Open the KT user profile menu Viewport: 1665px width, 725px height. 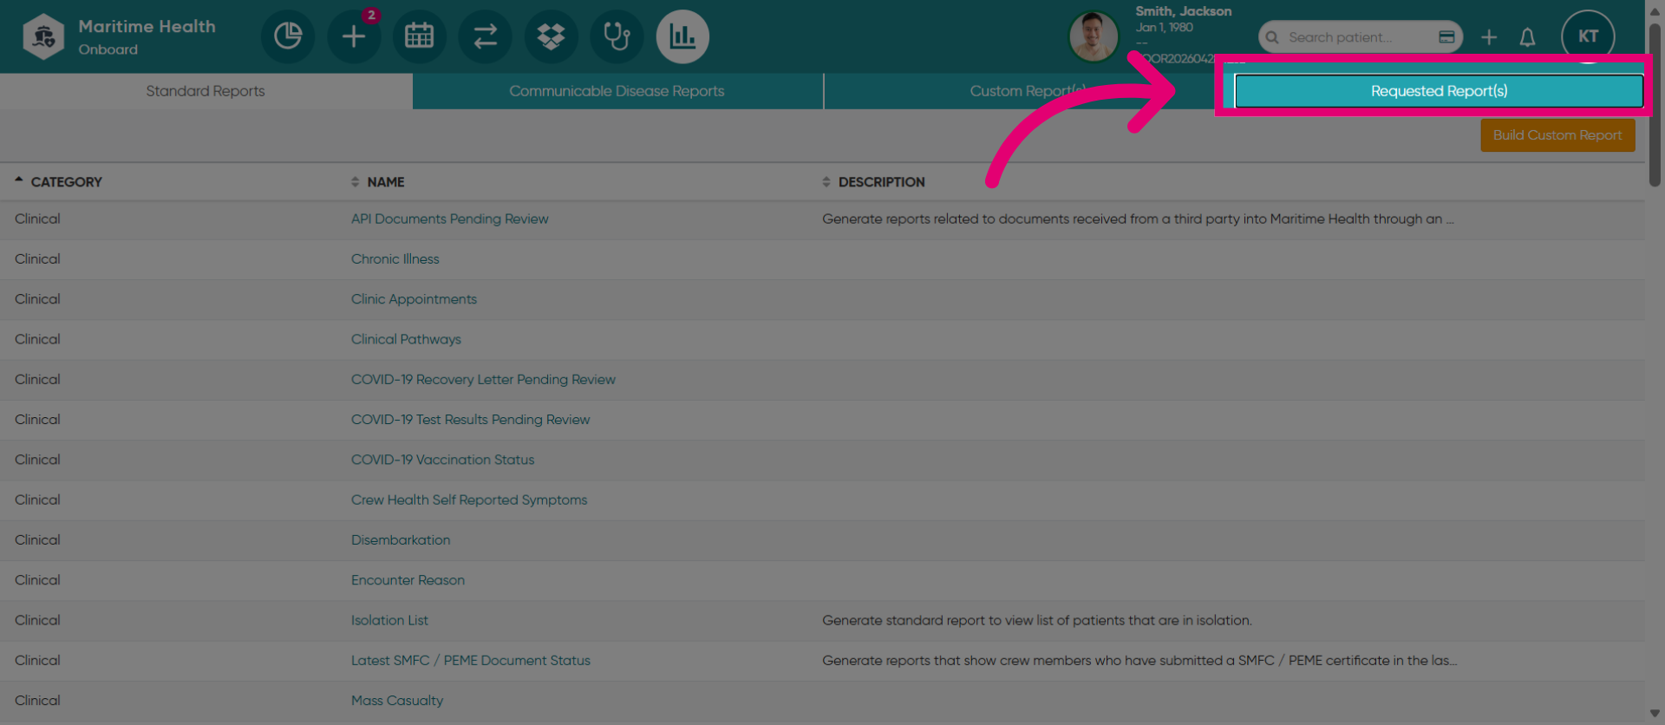pos(1588,36)
